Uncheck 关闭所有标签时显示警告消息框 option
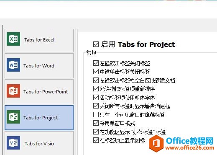The height and width of the screenshot is (155, 217). [x=96, y=106]
